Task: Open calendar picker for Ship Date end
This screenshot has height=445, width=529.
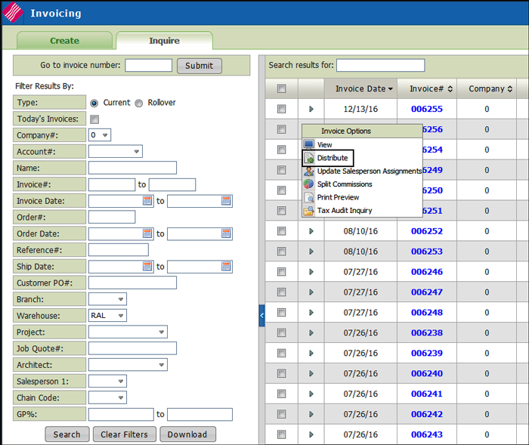Action: pyautogui.click(x=226, y=267)
